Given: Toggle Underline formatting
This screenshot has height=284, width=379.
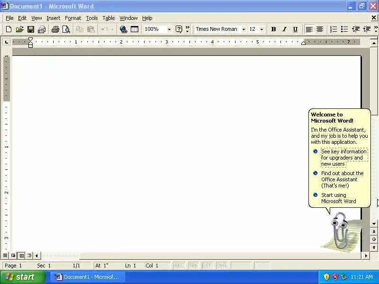Looking at the screenshot, I should [x=295, y=29].
